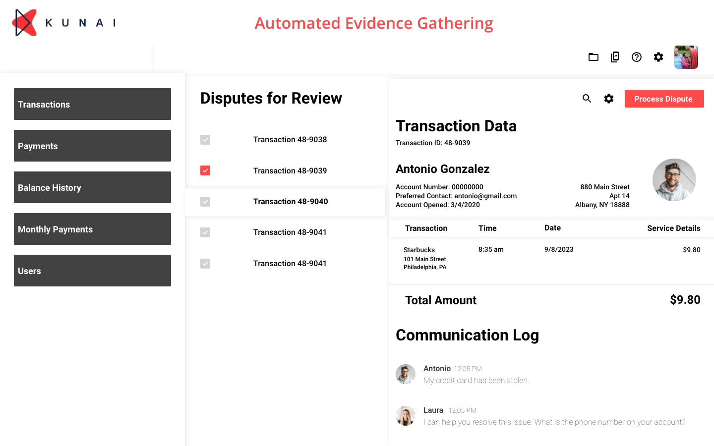This screenshot has height=446, width=714.
Task: Open the antonio@gmail.com email link
Action: [x=485, y=196]
